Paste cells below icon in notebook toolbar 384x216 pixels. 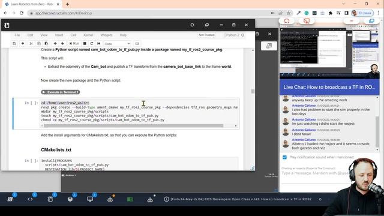pyautogui.click(x=46, y=44)
